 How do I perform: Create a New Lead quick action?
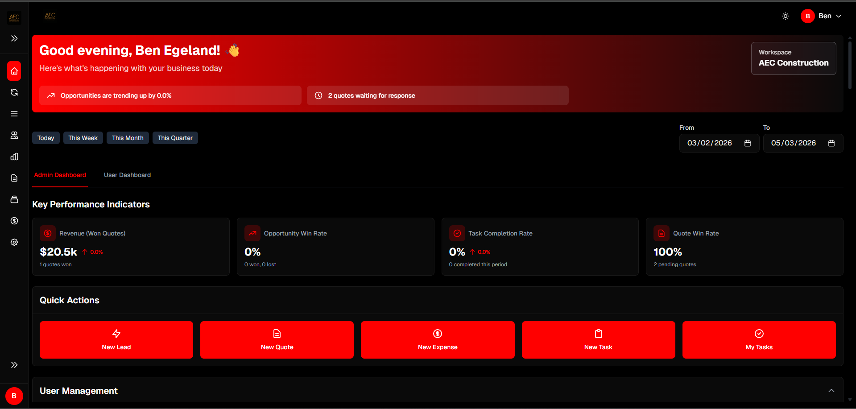116,340
